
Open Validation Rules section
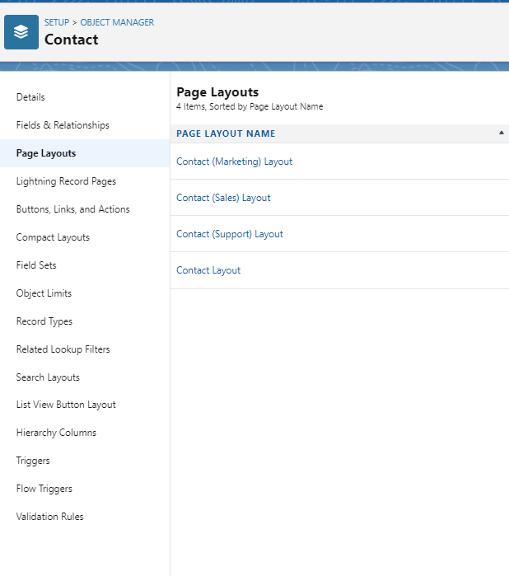pyautogui.click(x=50, y=517)
